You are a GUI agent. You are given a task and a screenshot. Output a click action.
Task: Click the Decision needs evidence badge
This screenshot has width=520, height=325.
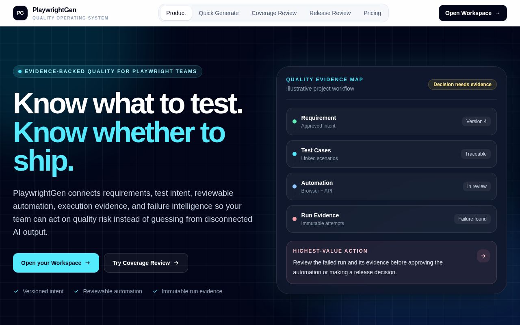[x=462, y=84]
